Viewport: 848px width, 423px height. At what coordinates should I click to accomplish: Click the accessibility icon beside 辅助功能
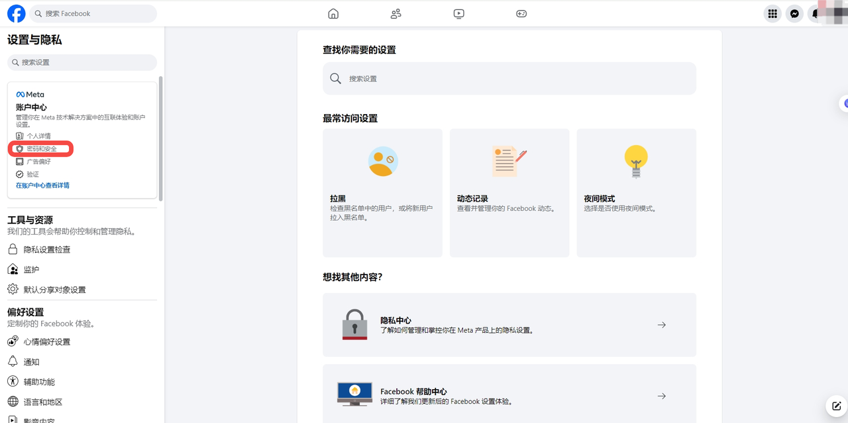[13, 381]
